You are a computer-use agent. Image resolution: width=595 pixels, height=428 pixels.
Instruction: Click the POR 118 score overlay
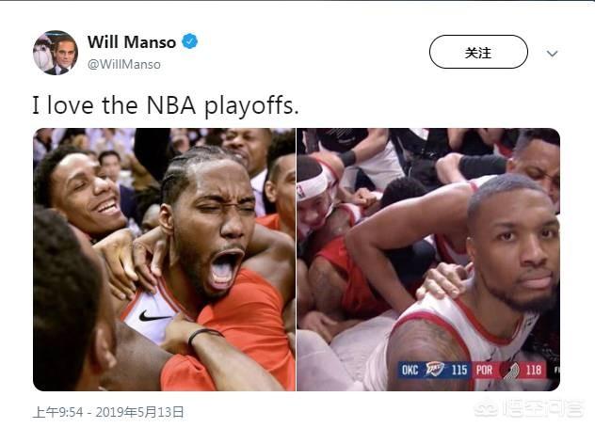(x=509, y=370)
